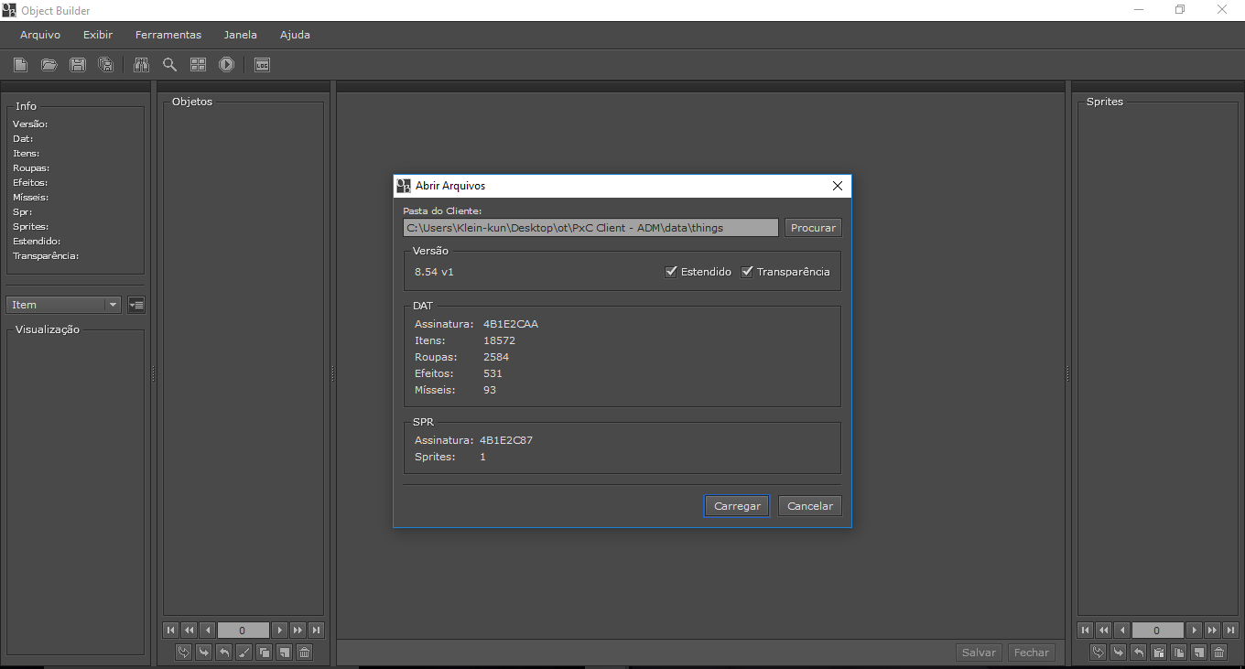Viewport: 1245px width, 669px height.
Task: Click the export arrow icon under Sprites
Action: click(x=1138, y=653)
